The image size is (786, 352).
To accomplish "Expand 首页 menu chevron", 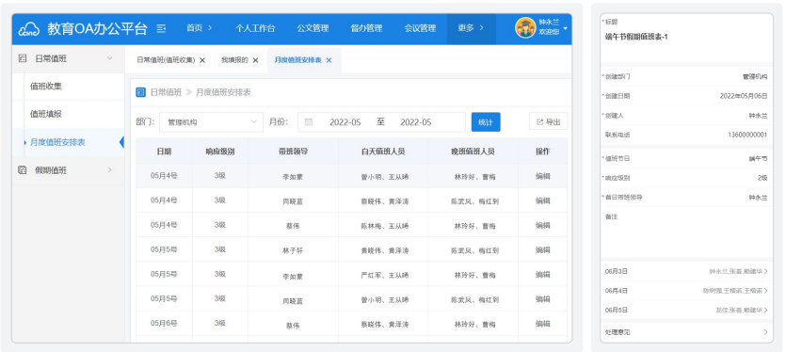I will click(x=210, y=28).
